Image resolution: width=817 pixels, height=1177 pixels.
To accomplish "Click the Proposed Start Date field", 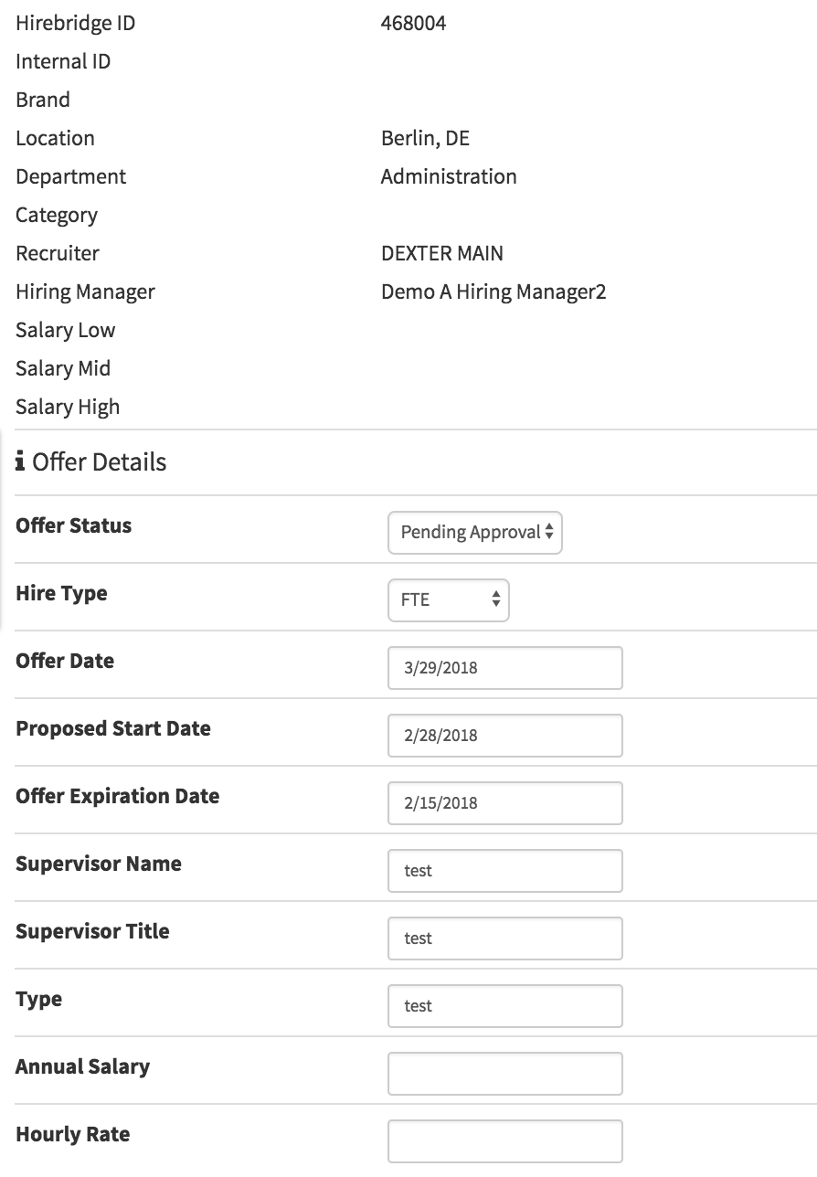I will coord(504,736).
